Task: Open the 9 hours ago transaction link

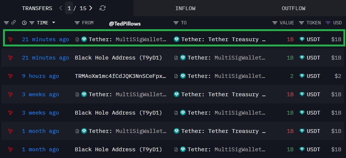Action: click(40, 76)
